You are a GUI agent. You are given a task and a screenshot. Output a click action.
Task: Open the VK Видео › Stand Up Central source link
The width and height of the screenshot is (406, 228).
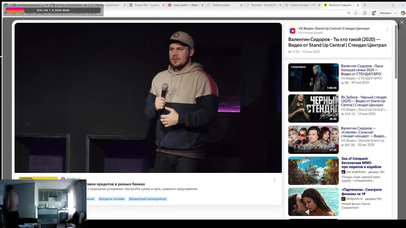pyautogui.click(x=334, y=28)
